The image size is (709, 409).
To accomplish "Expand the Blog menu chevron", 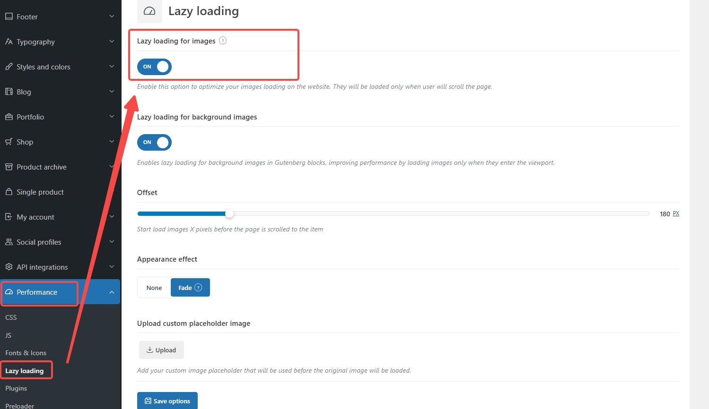I will click(112, 92).
